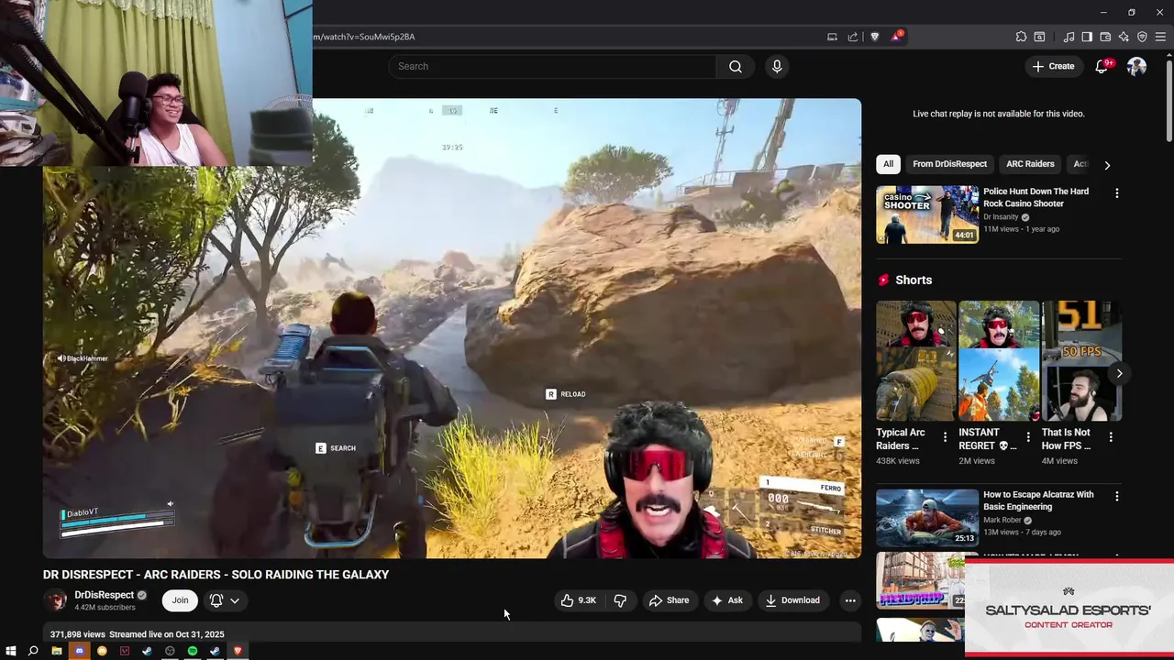Screen dimensions: 1174x660
Task: Open the YouTube notifications bell
Action: pyautogui.click(x=1102, y=66)
